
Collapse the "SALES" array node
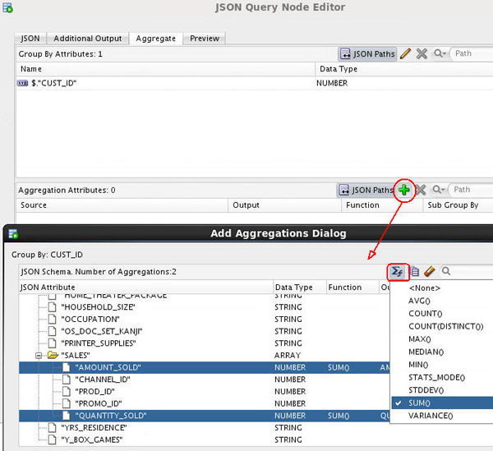pyautogui.click(x=39, y=356)
